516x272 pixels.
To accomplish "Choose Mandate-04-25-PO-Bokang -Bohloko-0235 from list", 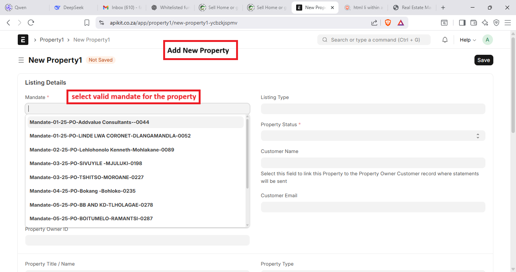I will (x=83, y=191).
